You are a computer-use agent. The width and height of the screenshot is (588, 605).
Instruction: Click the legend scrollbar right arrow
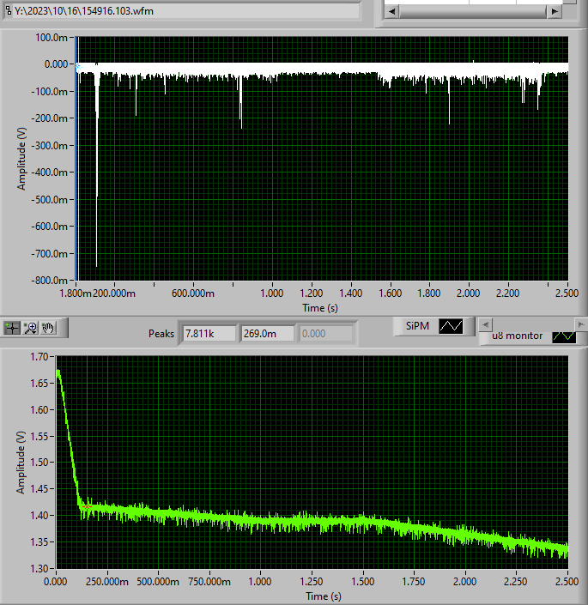pyautogui.click(x=580, y=324)
